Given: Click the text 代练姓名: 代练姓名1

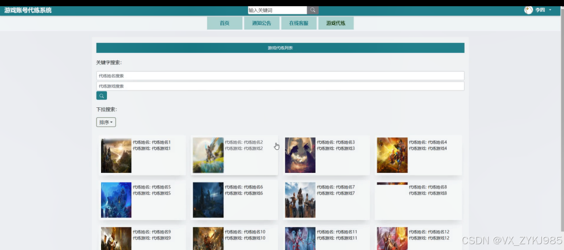Looking at the screenshot, I should pos(152,143).
